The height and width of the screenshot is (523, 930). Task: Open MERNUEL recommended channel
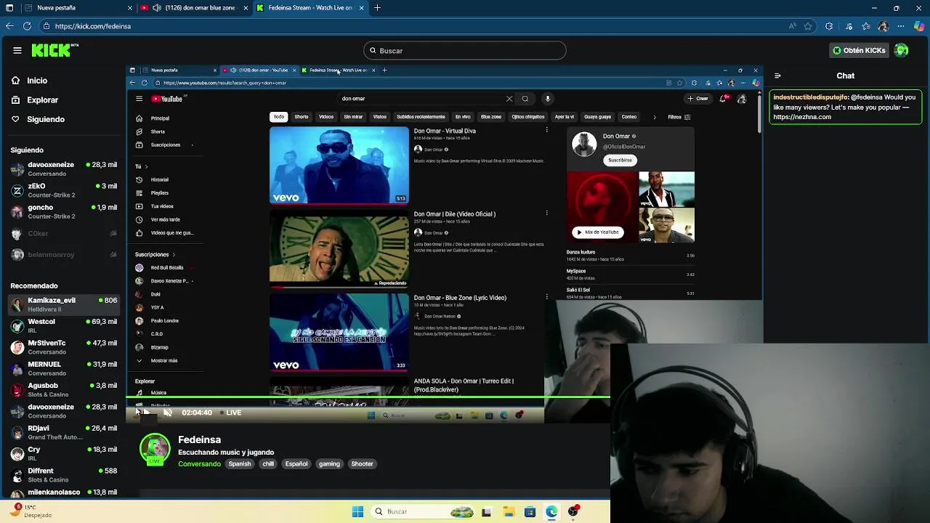point(63,368)
